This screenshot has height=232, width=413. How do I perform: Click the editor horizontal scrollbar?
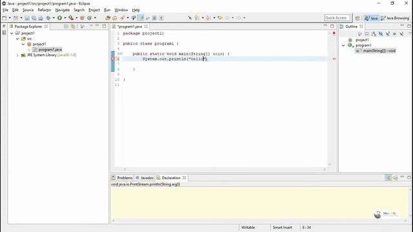[225, 169]
